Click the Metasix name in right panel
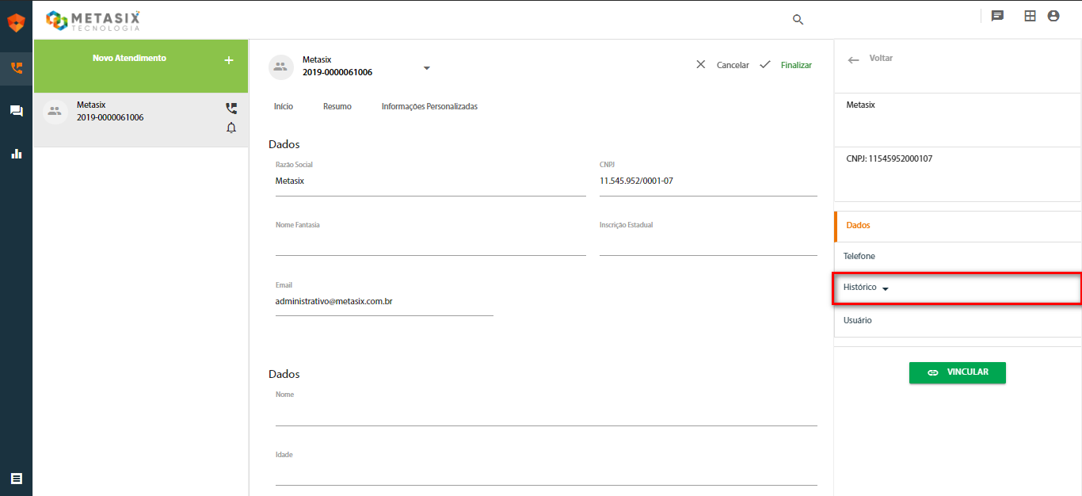Viewport: 1082px width, 496px height. (860, 105)
